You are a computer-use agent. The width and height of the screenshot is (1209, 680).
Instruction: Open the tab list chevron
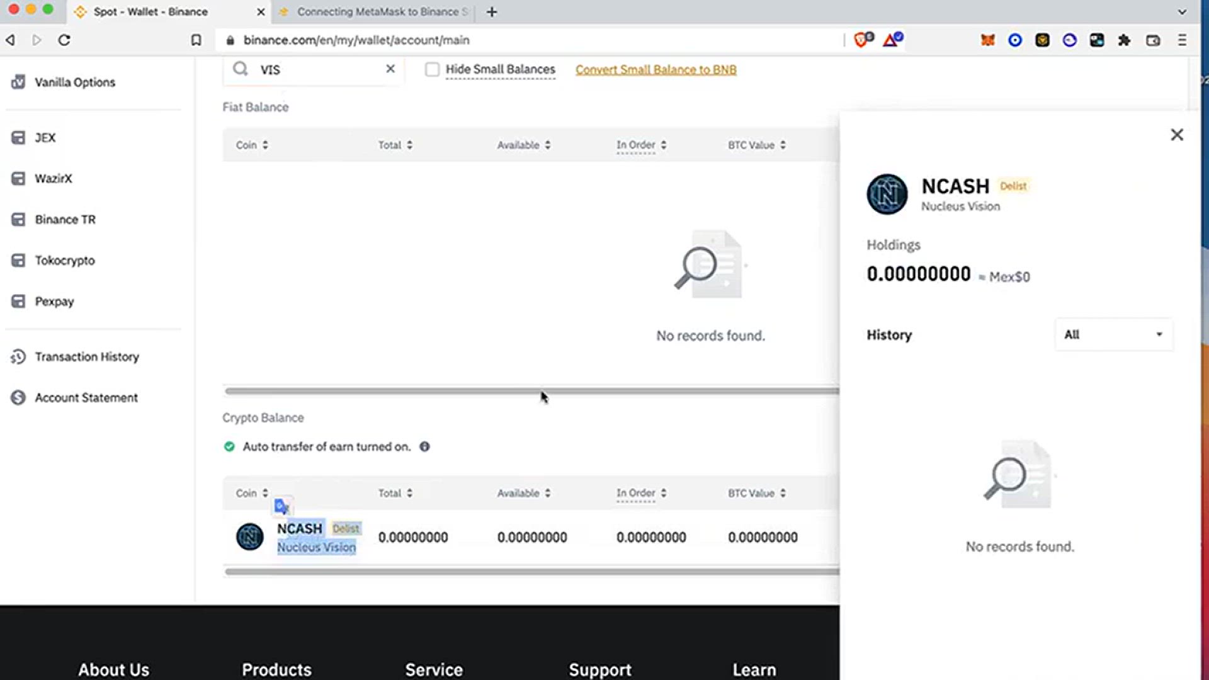click(1182, 12)
